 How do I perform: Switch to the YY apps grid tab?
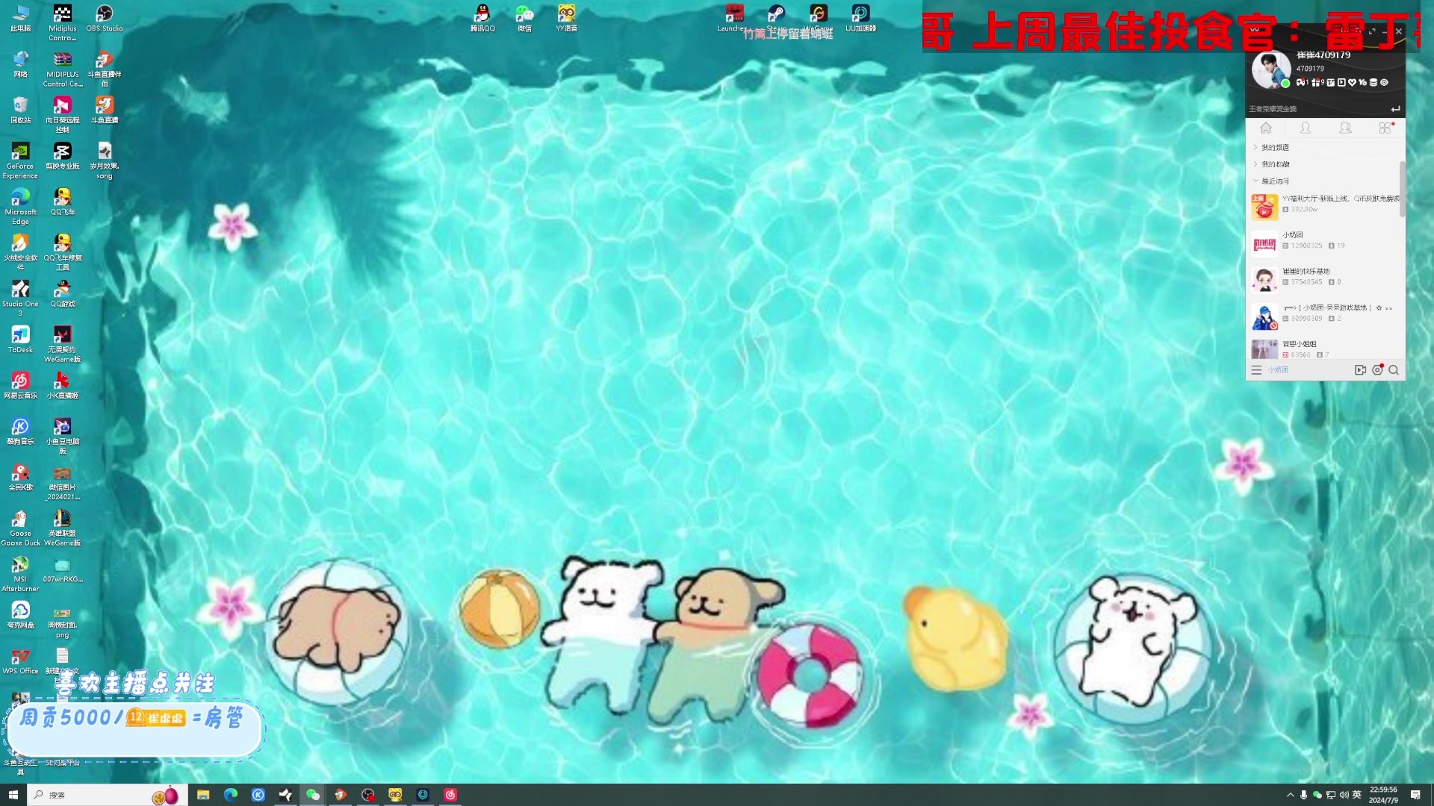[1385, 128]
